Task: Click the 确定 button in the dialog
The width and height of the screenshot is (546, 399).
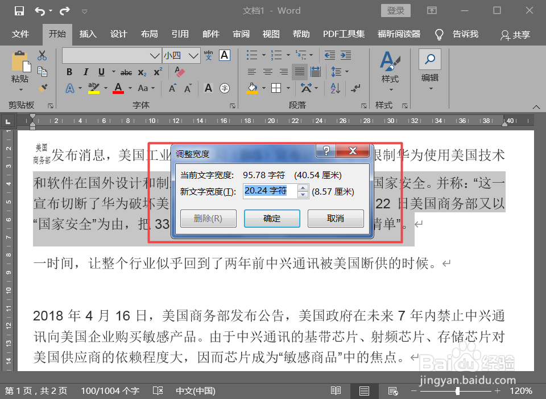Action: (x=272, y=219)
